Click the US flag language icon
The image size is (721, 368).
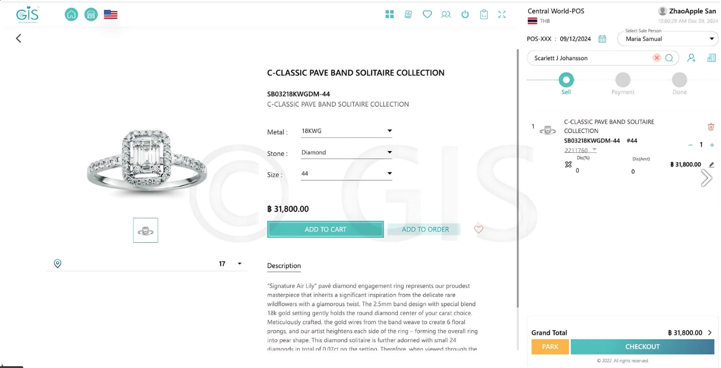(111, 15)
